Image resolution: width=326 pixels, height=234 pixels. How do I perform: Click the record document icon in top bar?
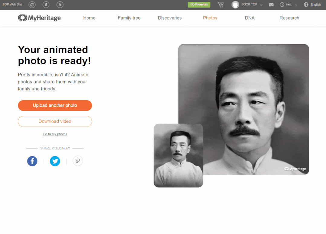46,5
